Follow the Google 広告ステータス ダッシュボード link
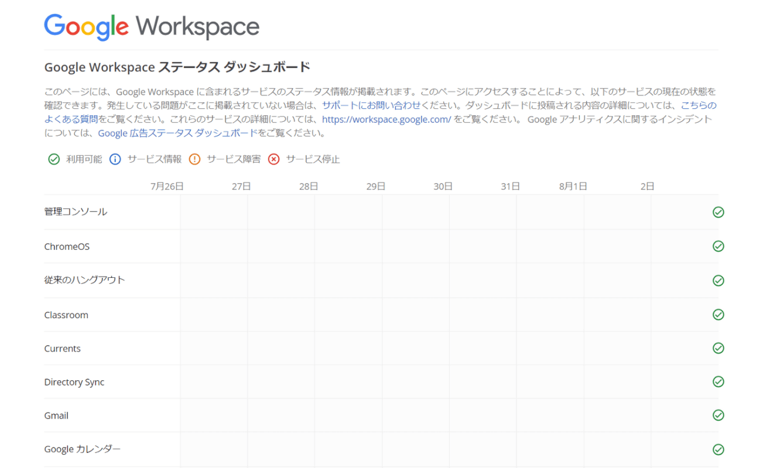770x468 pixels. coord(177,133)
